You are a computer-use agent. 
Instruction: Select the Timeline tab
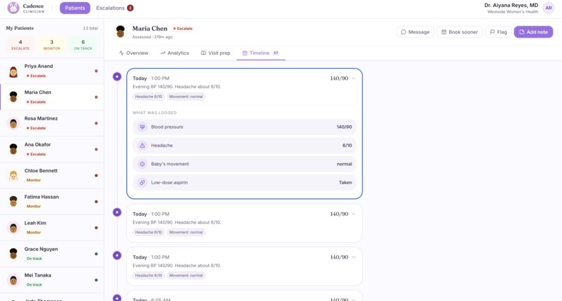tap(261, 53)
